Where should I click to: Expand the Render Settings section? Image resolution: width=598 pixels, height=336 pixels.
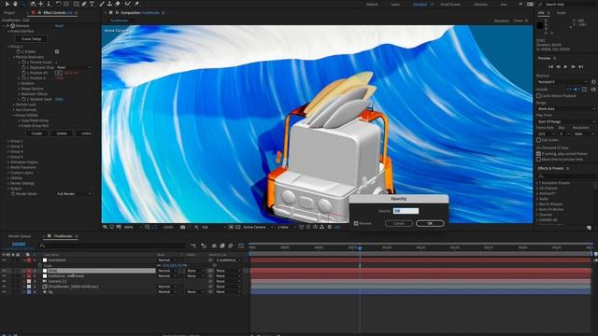tap(8, 183)
